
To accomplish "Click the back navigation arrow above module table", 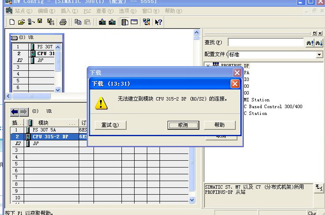I will [x=15, y=112].
